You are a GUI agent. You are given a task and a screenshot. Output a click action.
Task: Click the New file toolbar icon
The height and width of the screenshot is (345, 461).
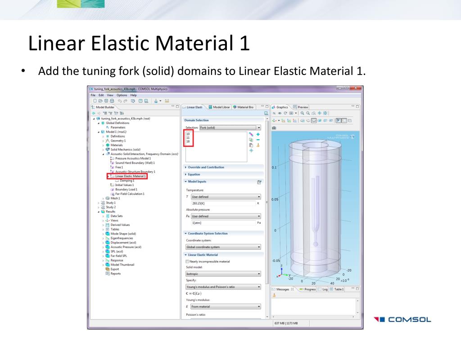[95, 101]
